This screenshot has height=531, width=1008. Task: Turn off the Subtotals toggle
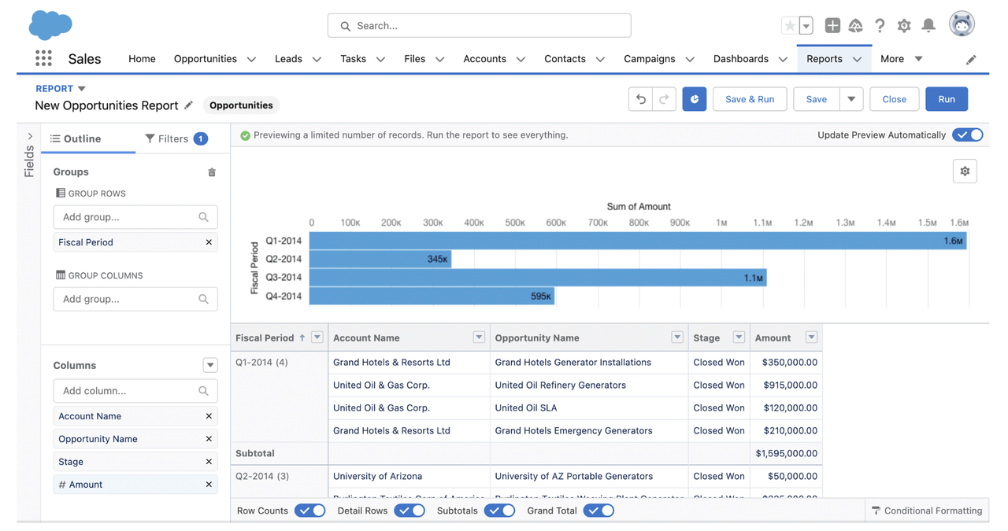[499, 511]
